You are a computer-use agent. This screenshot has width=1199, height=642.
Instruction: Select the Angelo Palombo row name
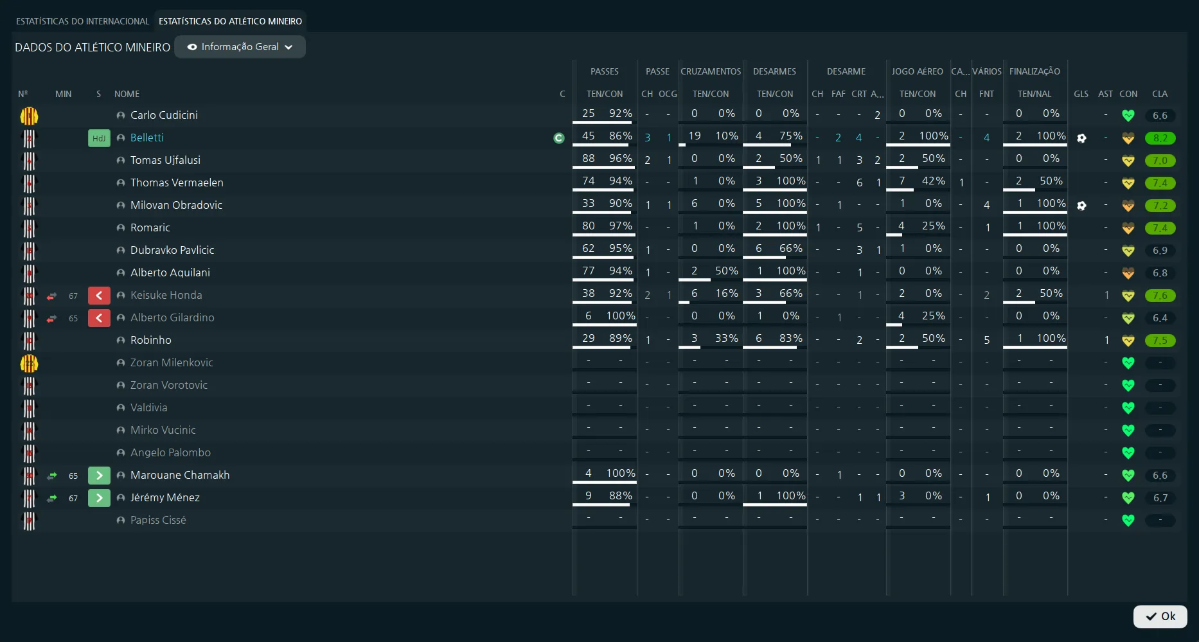point(170,452)
